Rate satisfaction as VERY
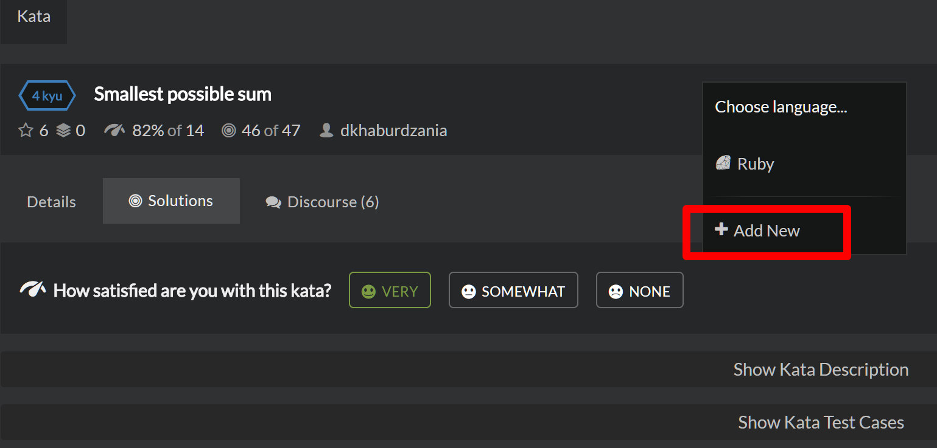The width and height of the screenshot is (937, 448). tap(390, 290)
